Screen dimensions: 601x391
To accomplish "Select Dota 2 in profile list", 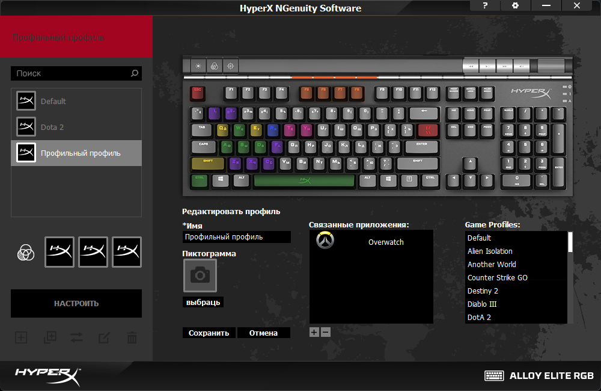I will point(76,127).
